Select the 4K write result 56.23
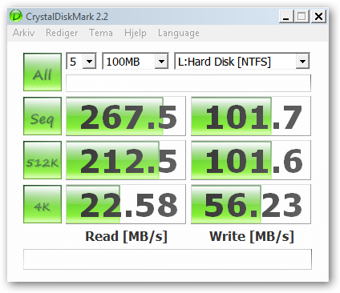The width and height of the screenshot is (340, 293). [251, 204]
